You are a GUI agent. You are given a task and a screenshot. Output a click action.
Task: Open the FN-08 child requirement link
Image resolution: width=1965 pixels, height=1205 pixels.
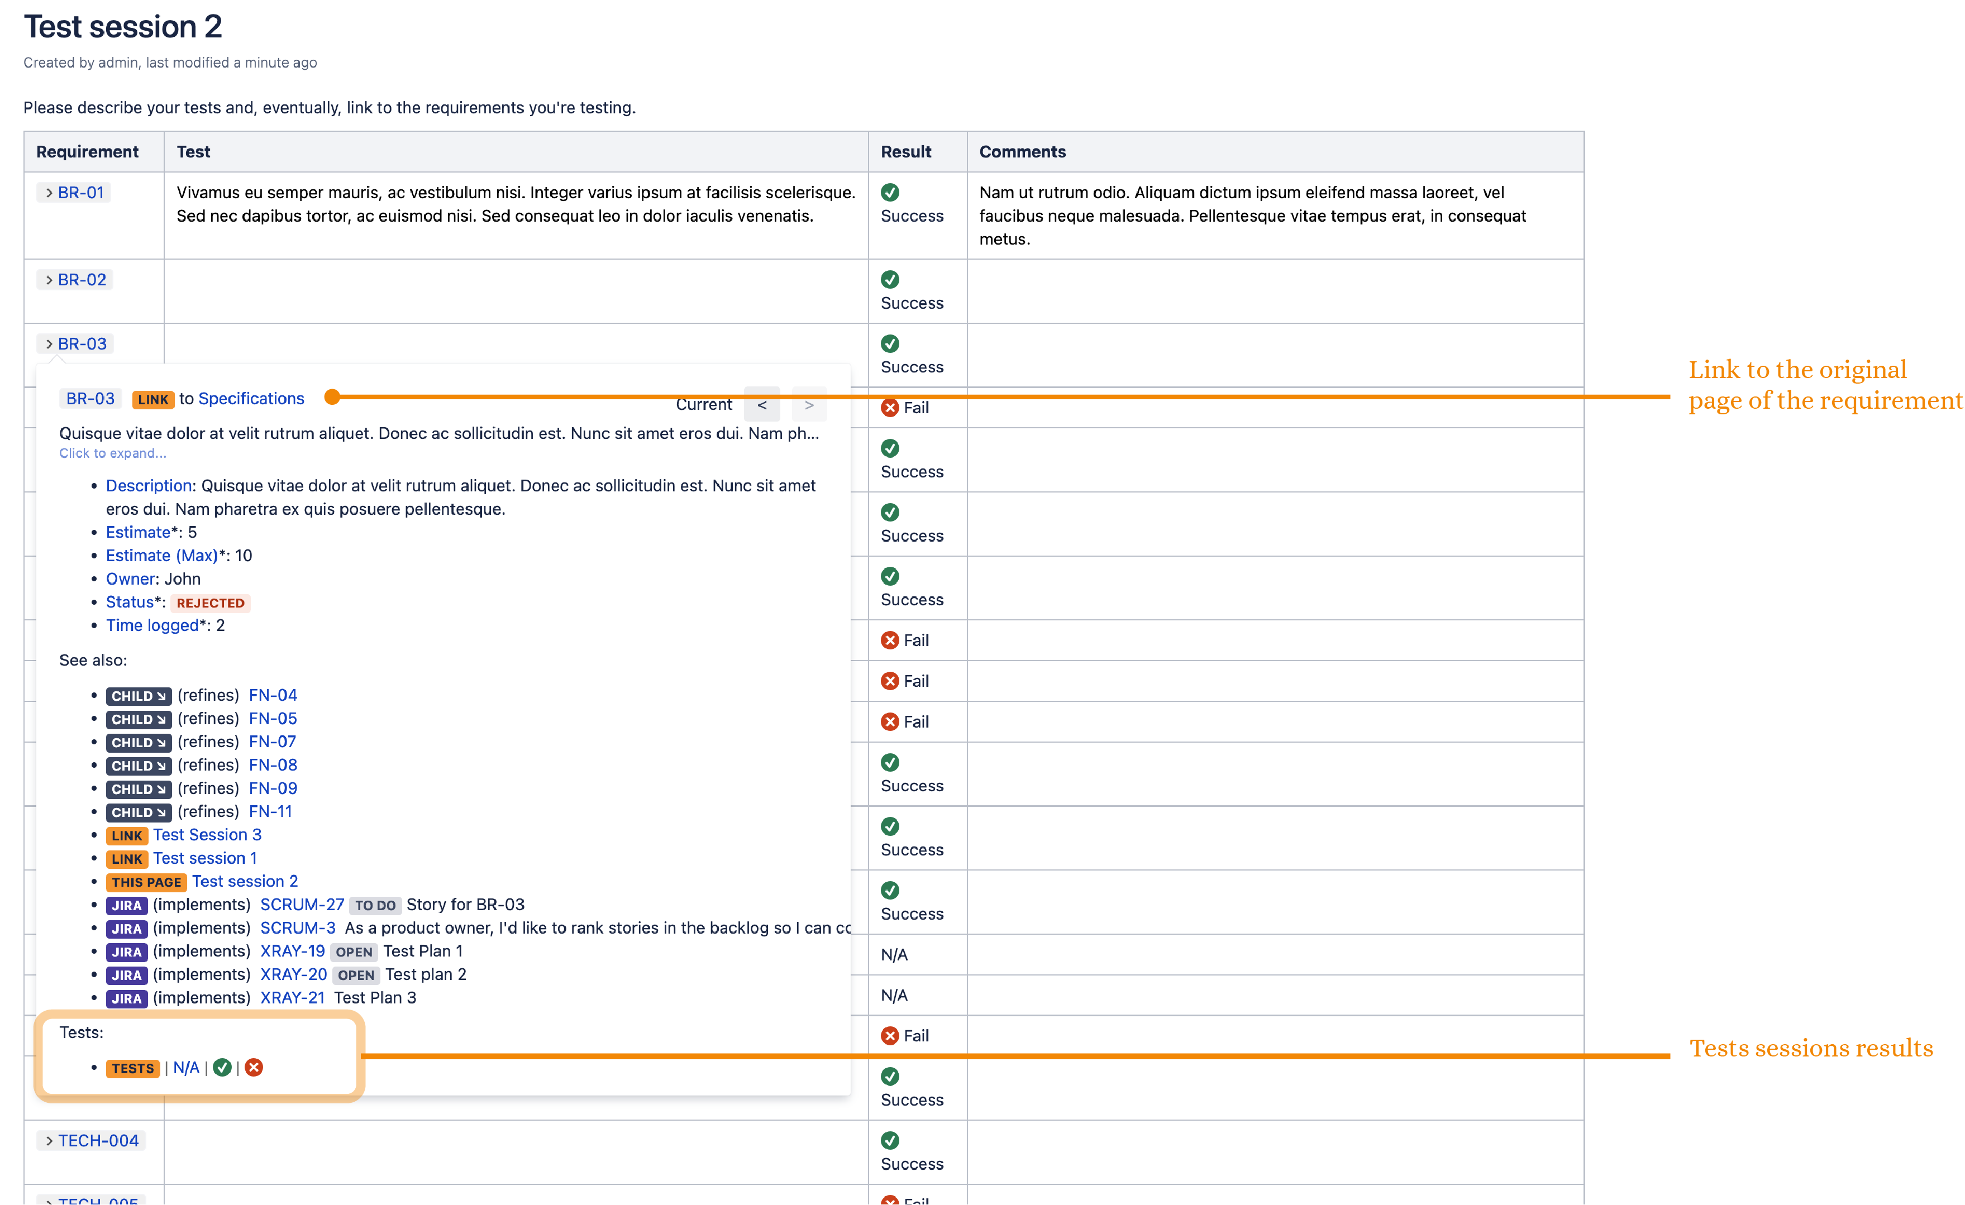coord(273,765)
